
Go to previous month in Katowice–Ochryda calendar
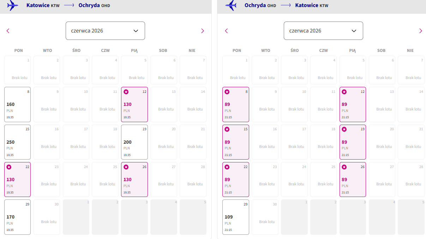8,31
